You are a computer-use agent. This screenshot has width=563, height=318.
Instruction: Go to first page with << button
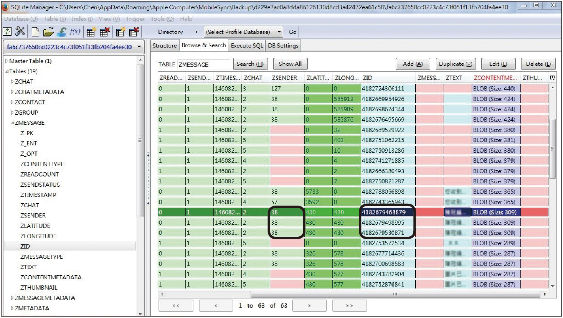click(175, 306)
